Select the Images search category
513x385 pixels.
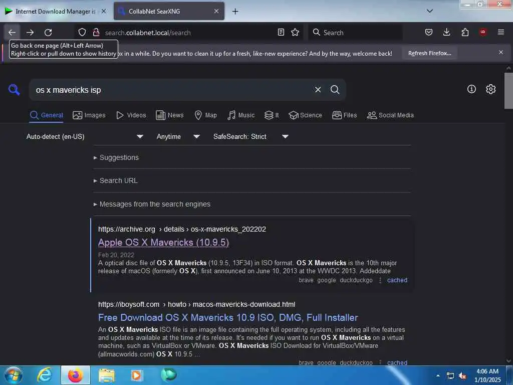89,115
